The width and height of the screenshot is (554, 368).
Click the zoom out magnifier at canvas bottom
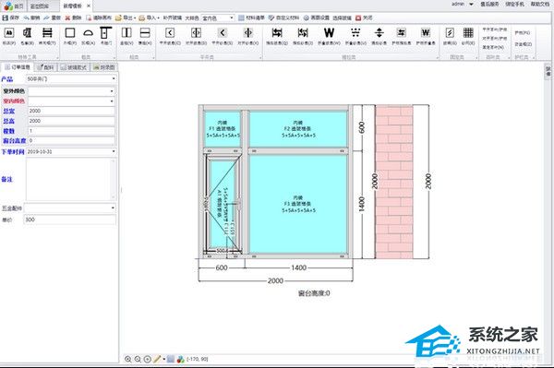tap(138, 359)
